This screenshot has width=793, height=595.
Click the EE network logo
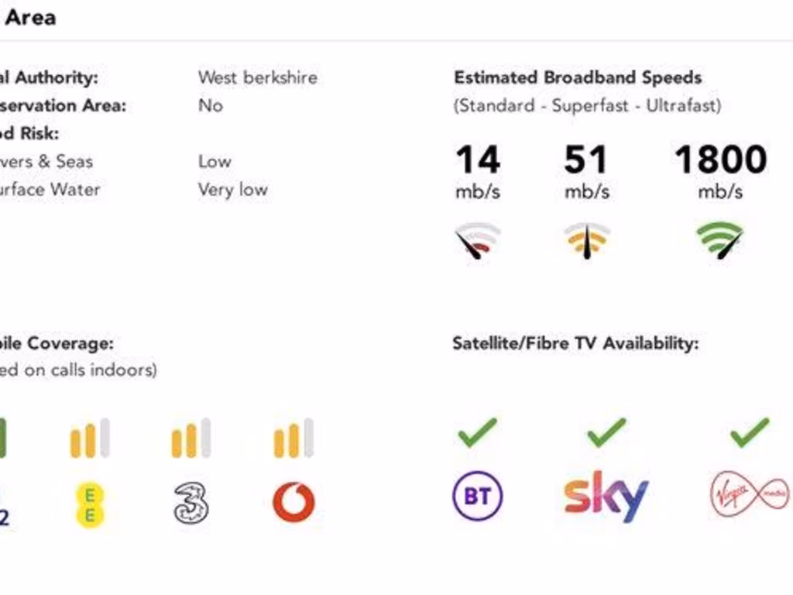pos(90,504)
